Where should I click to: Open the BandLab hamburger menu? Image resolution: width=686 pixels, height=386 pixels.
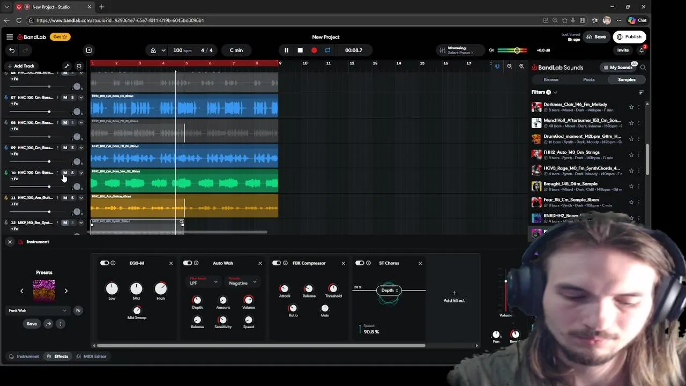point(10,37)
